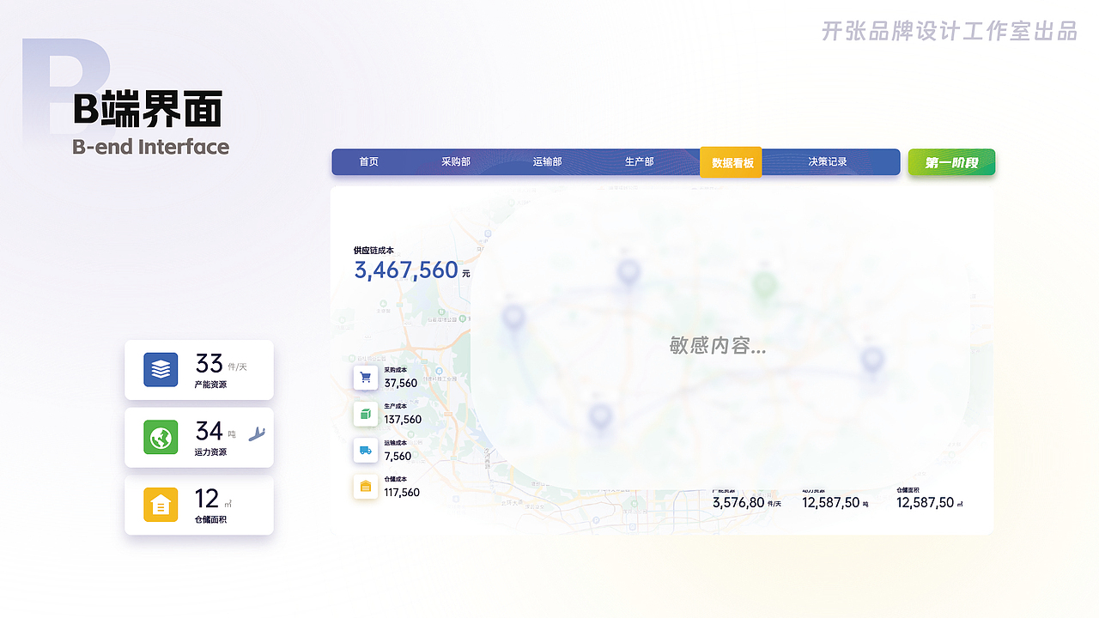Image resolution: width=1099 pixels, height=618 pixels.
Task: Switch to the 首页 tab
Action: point(368,161)
